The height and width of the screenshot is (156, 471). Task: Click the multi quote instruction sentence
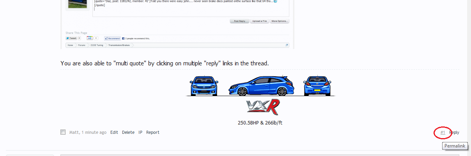point(165,63)
